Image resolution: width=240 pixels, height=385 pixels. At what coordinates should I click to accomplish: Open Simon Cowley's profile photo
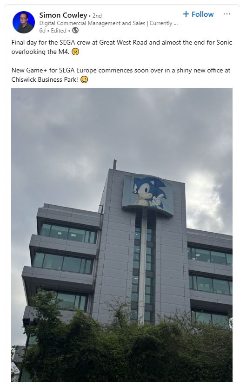[x=24, y=22]
